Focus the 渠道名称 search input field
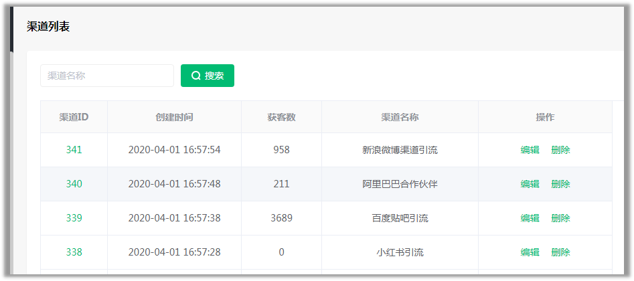This screenshot has height=281, width=634. (x=107, y=76)
